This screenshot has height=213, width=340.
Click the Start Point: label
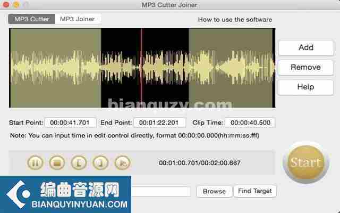(x=26, y=122)
